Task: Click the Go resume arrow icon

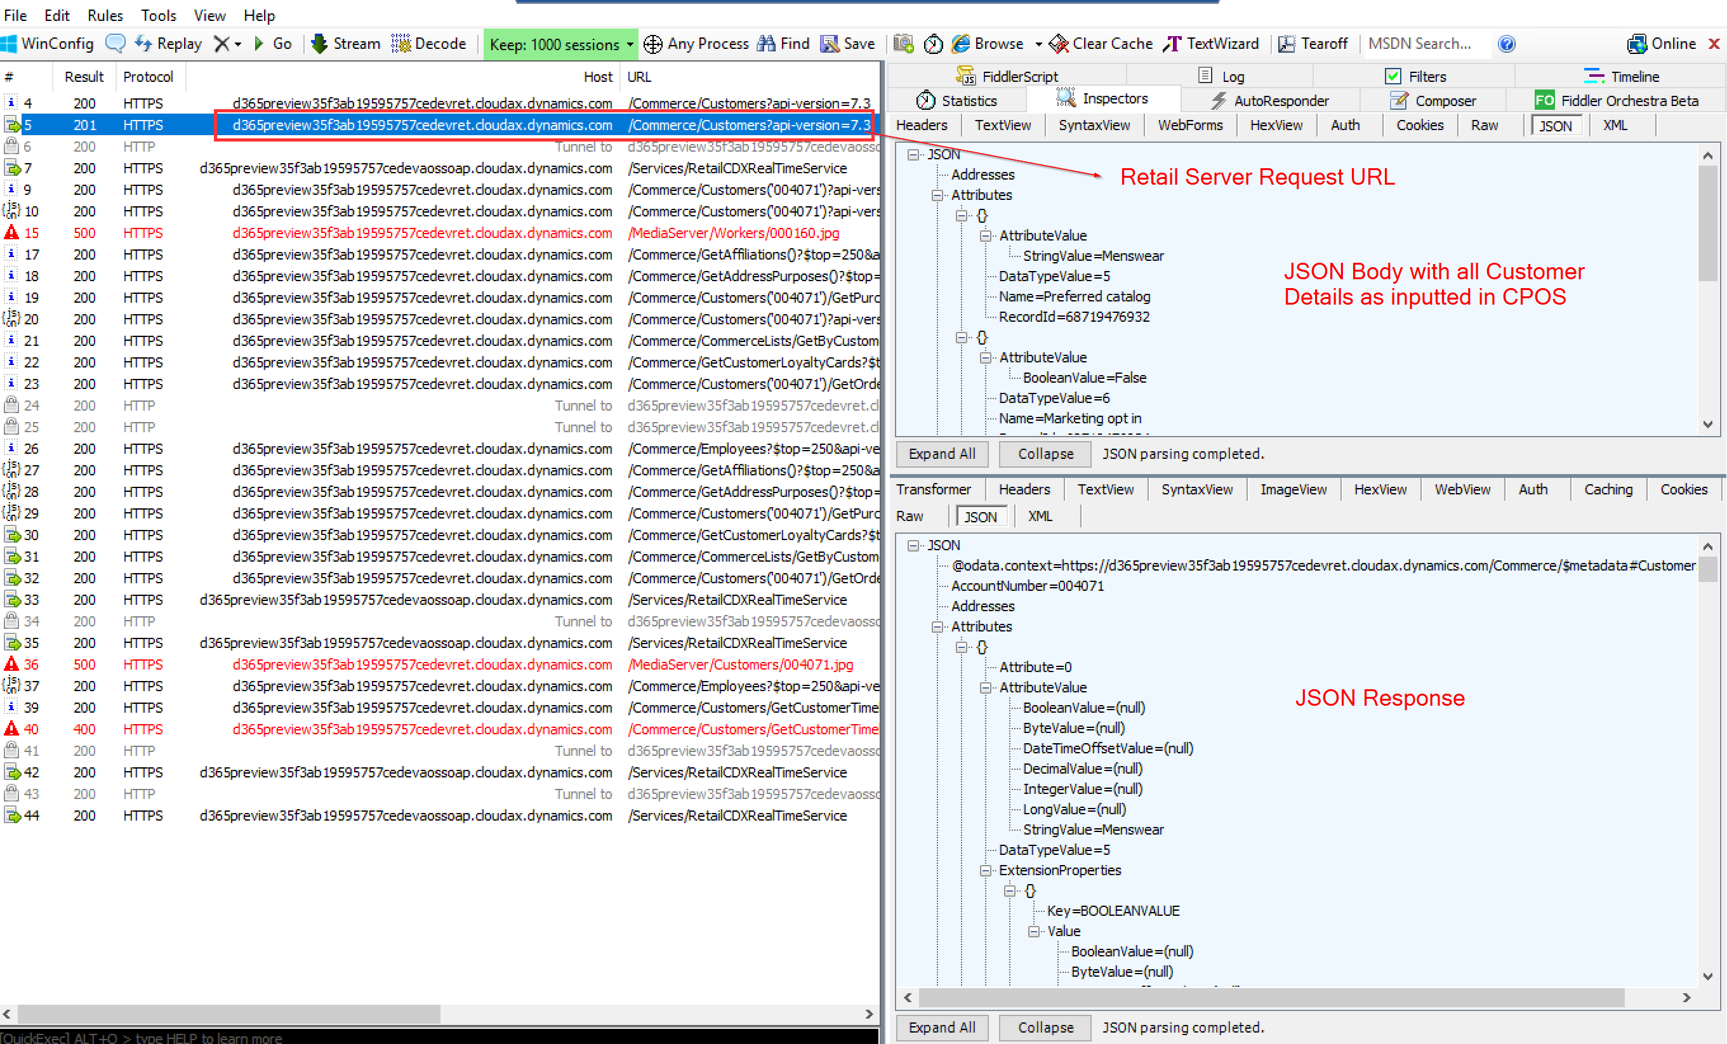Action: 258,43
